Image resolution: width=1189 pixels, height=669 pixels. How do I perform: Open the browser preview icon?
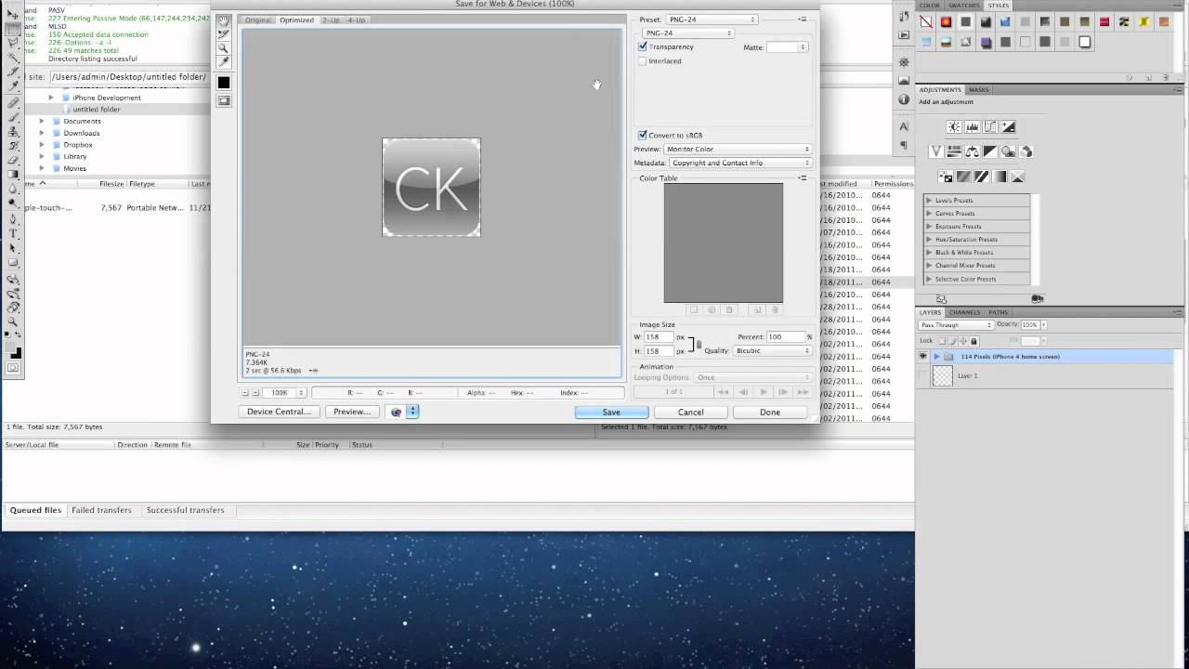click(x=397, y=412)
